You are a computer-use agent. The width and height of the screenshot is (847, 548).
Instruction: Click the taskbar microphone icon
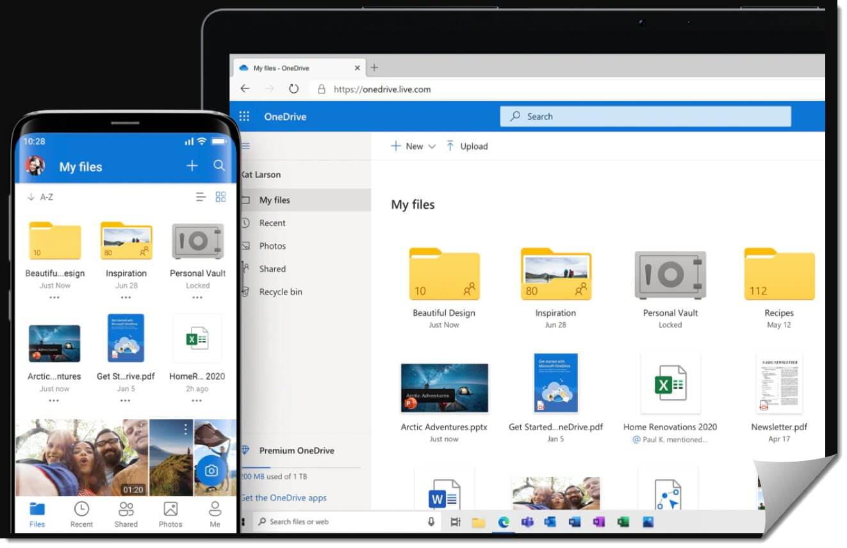(431, 522)
